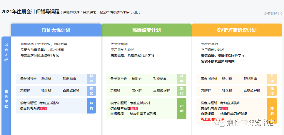
Task: Open 智能题库 in the 高端蜕变计划 column
Action: coord(160,79)
